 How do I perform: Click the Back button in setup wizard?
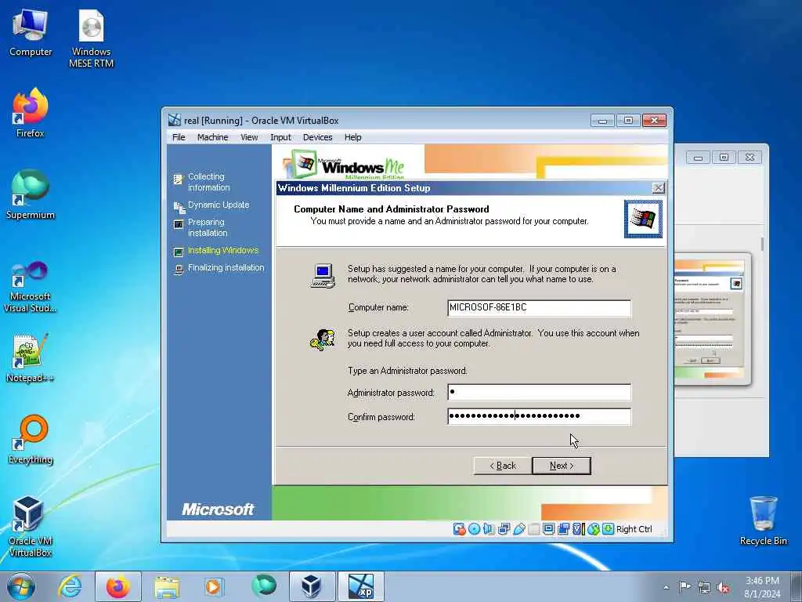503,466
